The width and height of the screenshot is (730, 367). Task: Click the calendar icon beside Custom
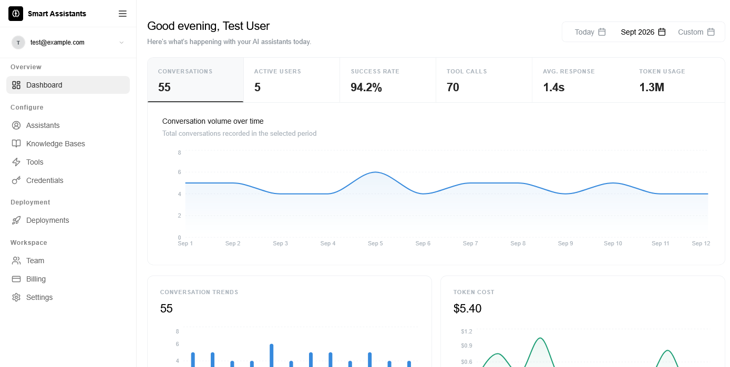coord(711,32)
